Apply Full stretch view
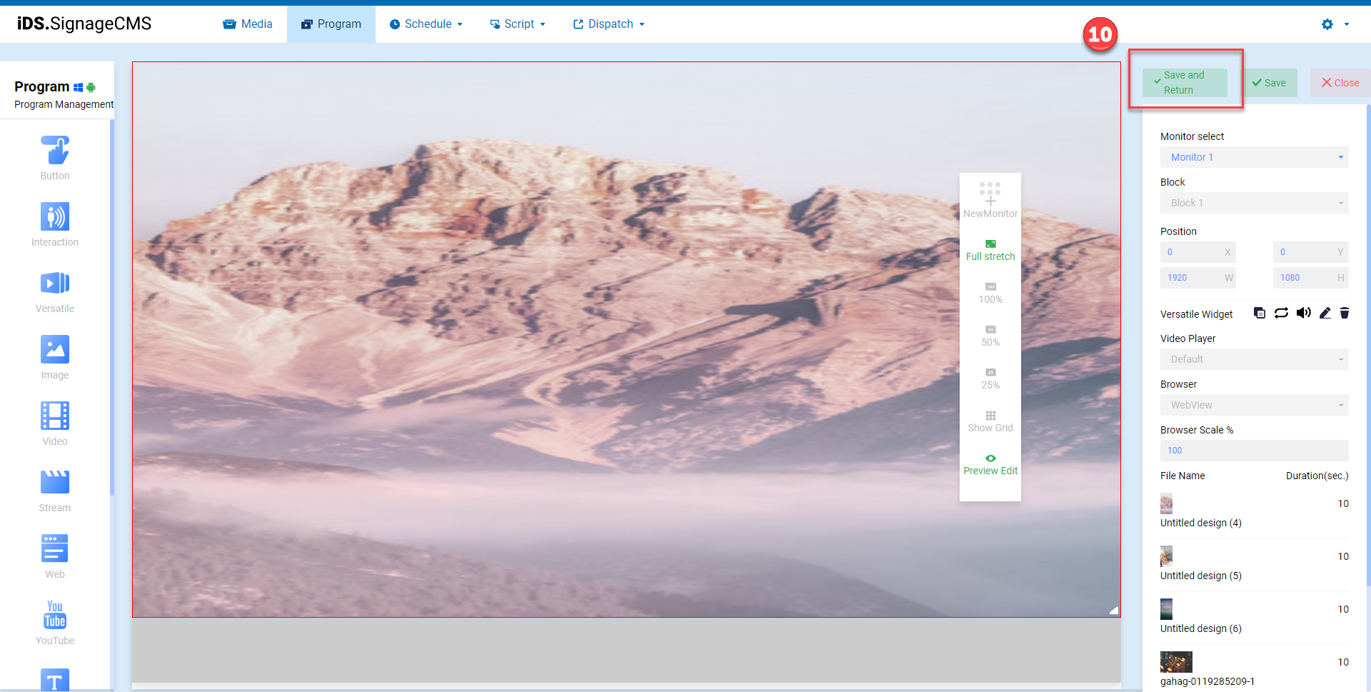This screenshot has width=1371, height=692. coord(990,251)
